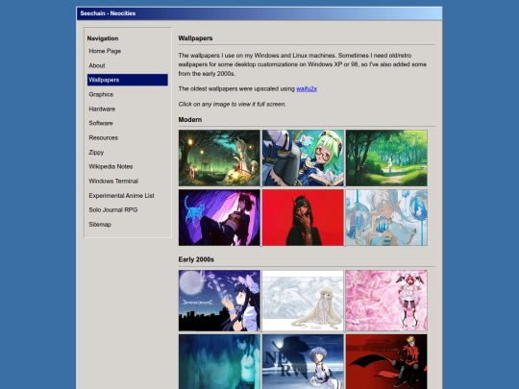The height and width of the screenshot is (389, 519).
Task: Click the Seechain - Neocities title bar
Action: click(x=259, y=13)
